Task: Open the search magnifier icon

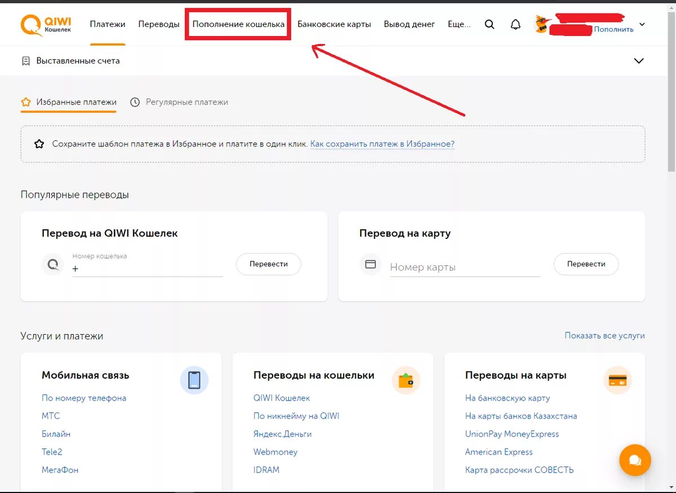Action: [490, 24]
